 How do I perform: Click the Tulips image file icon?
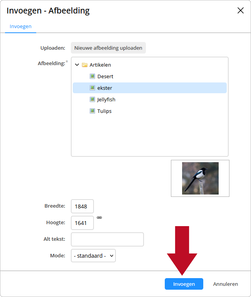tap(92, 111)
